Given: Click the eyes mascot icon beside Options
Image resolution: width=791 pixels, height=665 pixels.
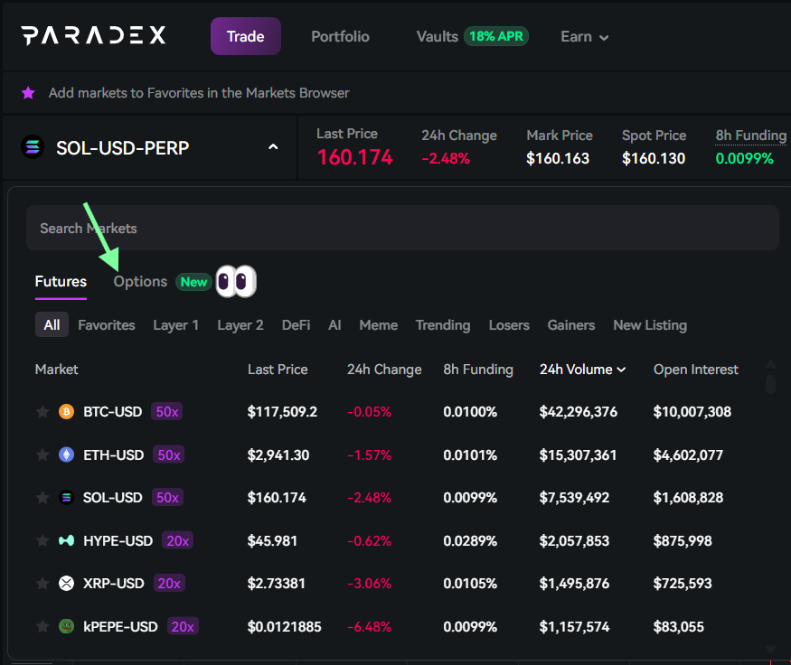Looking at the screenshot, I should 235,281.
